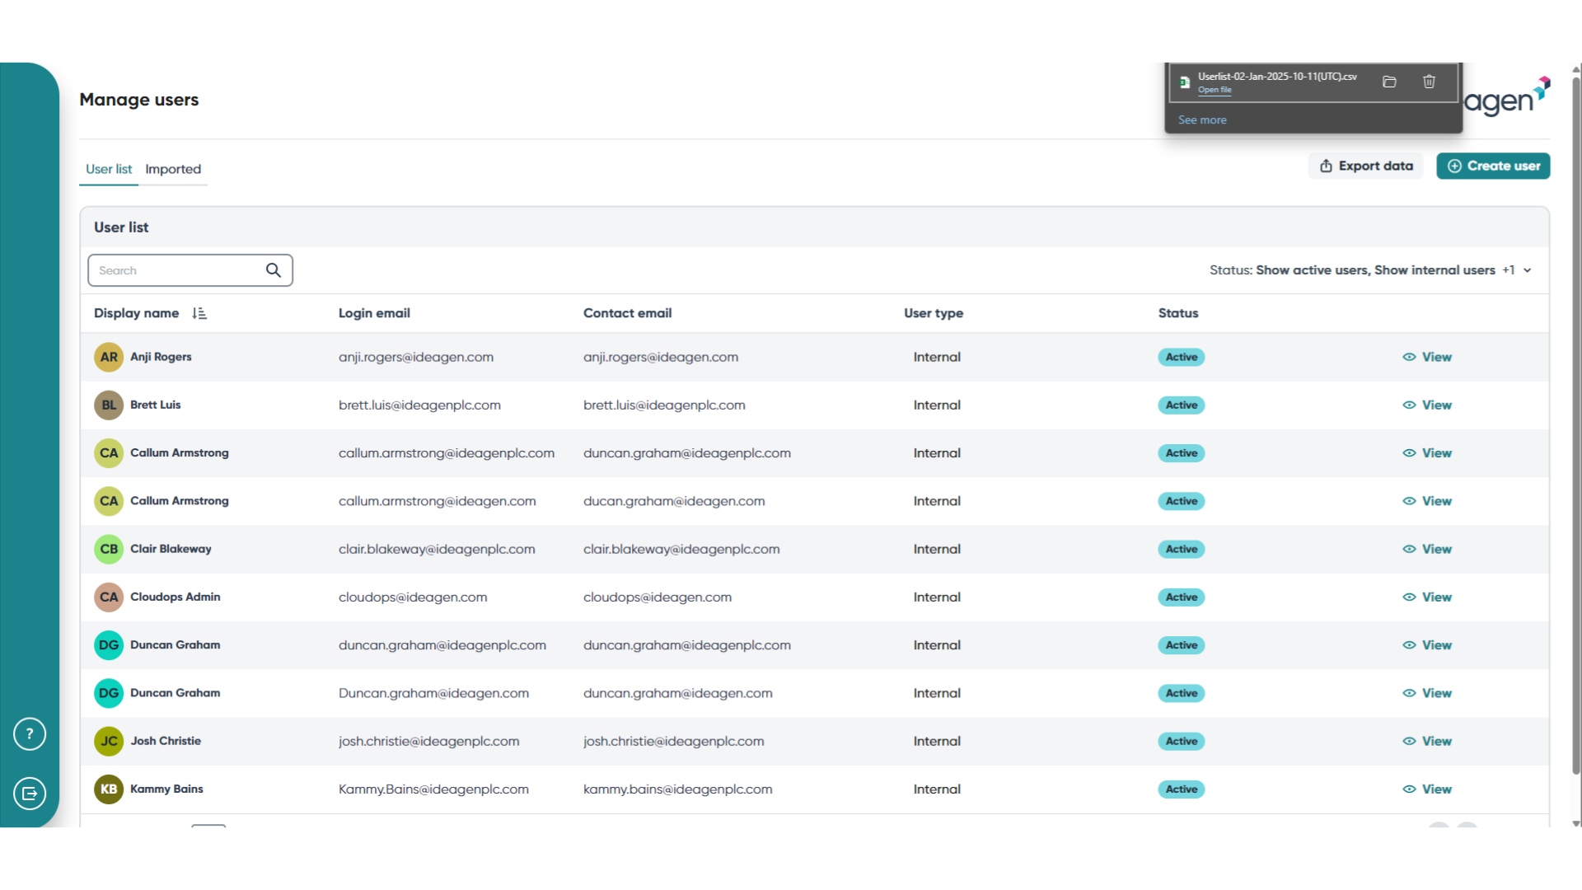Click Active badge for Anji Rogers
This screenshot has height=890, width=1582.
coord(1182,357)
